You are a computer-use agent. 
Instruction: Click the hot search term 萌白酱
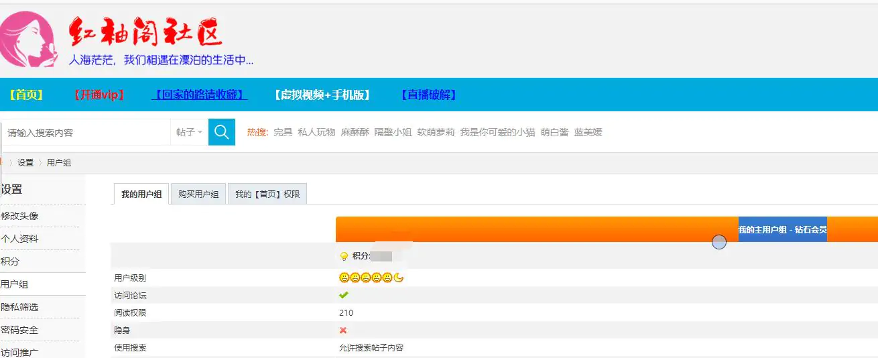click(x=554, y=133)
